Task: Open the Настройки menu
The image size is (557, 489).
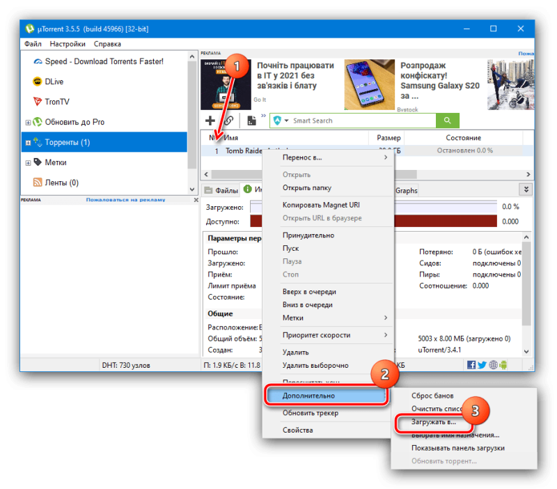Action: [68, 44]
